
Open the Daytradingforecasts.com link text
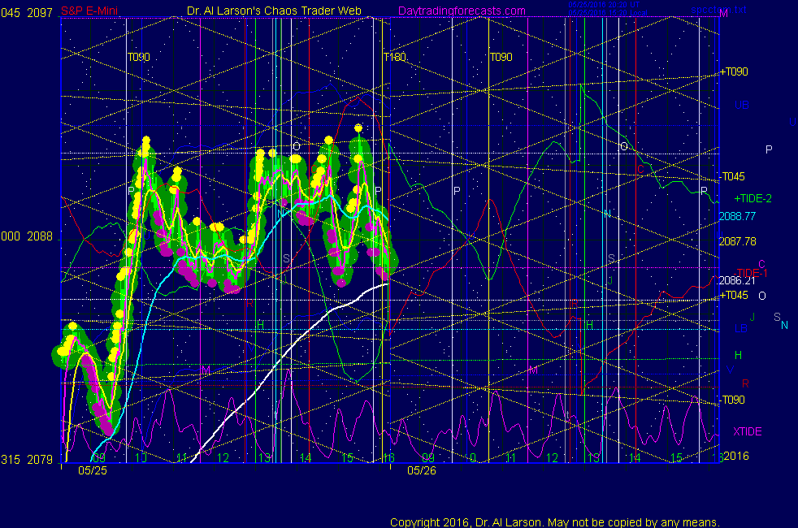pos(462,11)
